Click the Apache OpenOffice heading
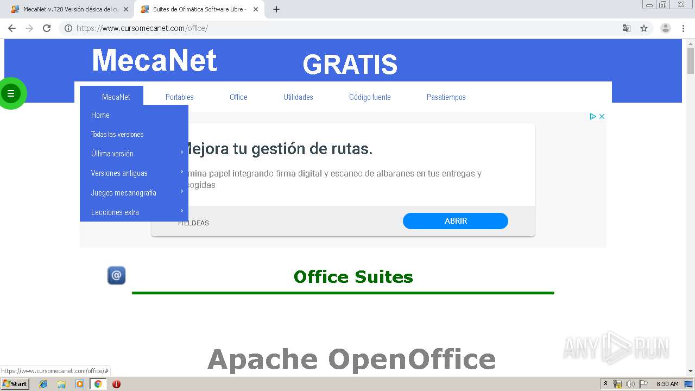Screen dimensions: 695x391 [351, 360]
